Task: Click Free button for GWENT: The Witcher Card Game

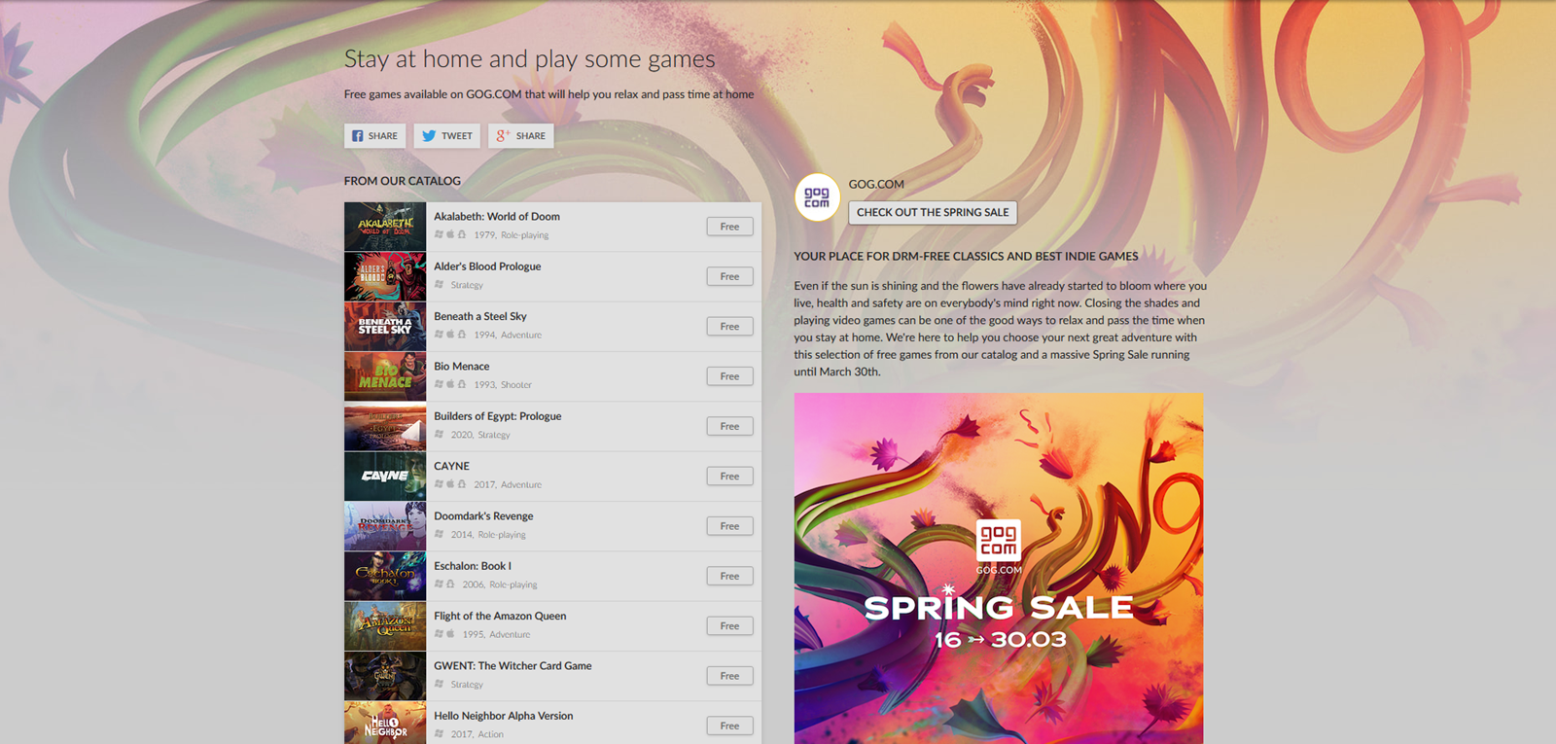Action: point(729,676)
